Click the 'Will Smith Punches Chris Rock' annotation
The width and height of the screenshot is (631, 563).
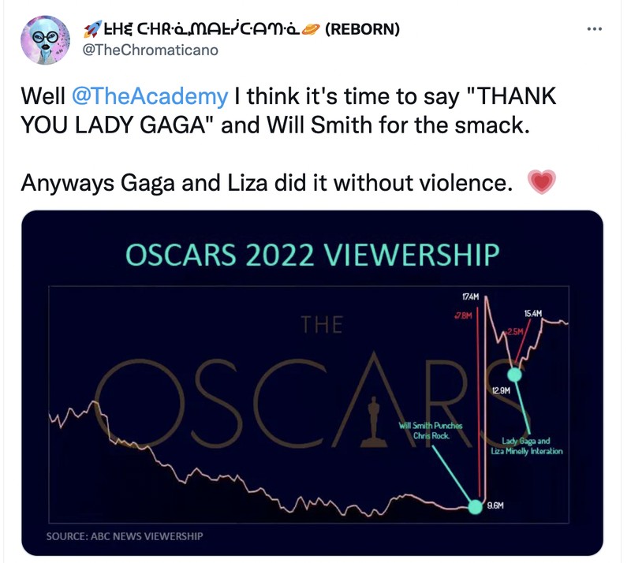coord(430,431)
